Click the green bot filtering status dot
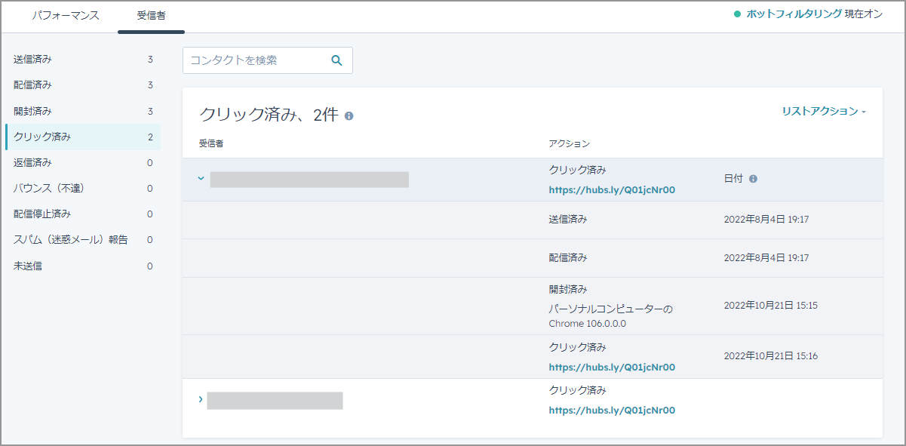Image resolution: width=906 pixels, height=446 pixels. coord(737,14)
